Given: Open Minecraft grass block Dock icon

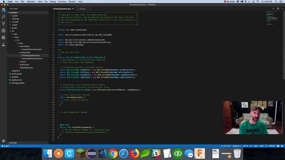Looking at the screenshot, I should pos(80,153).
